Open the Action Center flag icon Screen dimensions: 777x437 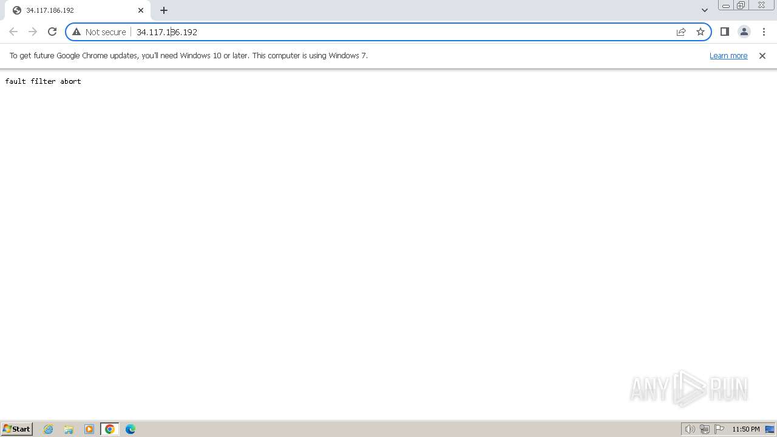tap(719, 429)
